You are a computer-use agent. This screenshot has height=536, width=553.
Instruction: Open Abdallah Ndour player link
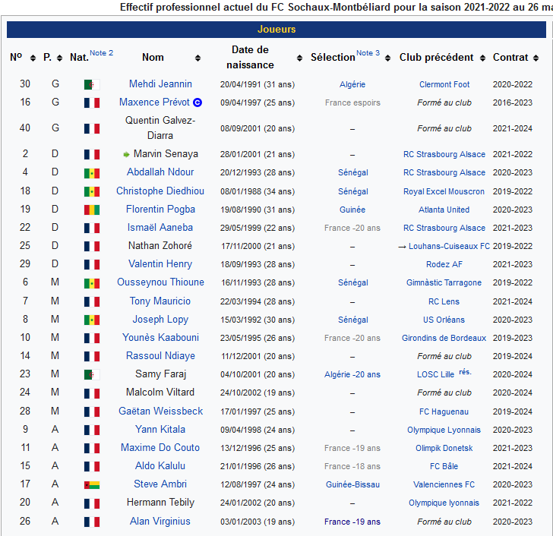[x=160, y=172]
